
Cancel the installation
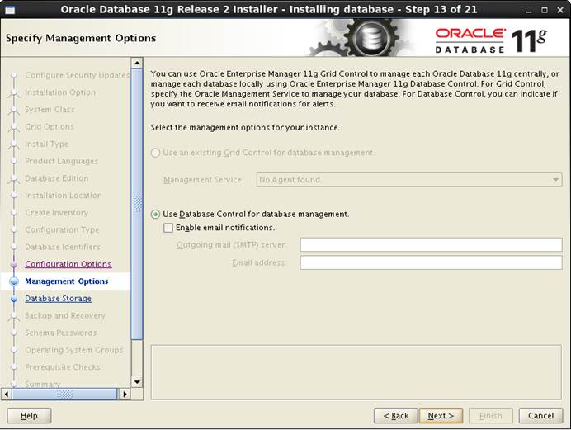(x=540, y=416)
